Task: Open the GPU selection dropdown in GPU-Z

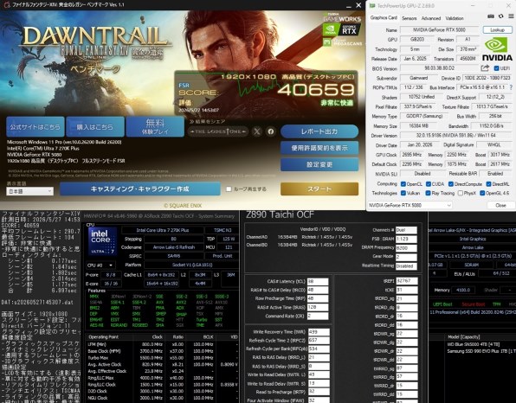Action: pyautogui.click(x=410, y=205)
